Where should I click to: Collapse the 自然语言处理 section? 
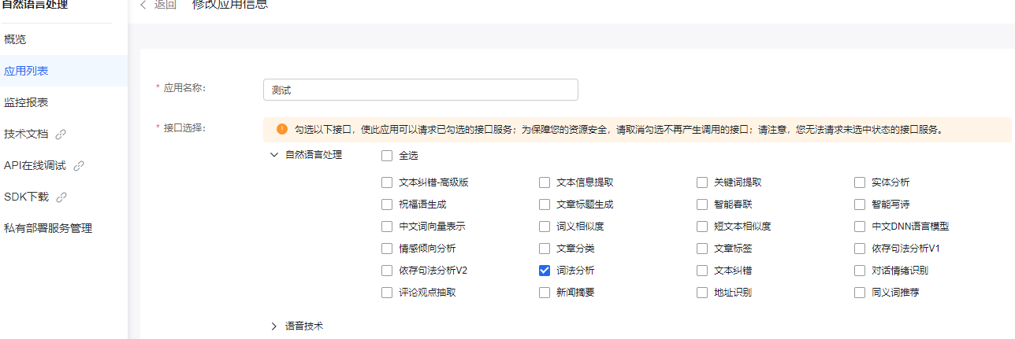click(273, 155)
